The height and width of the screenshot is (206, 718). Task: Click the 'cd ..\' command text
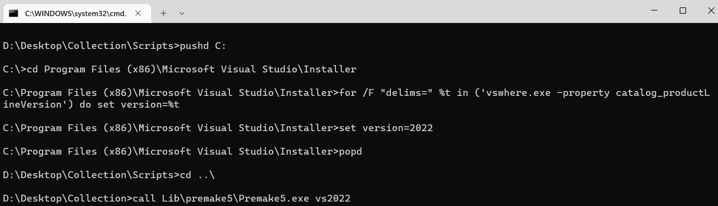pyautogui.click(x=197, y=175)
